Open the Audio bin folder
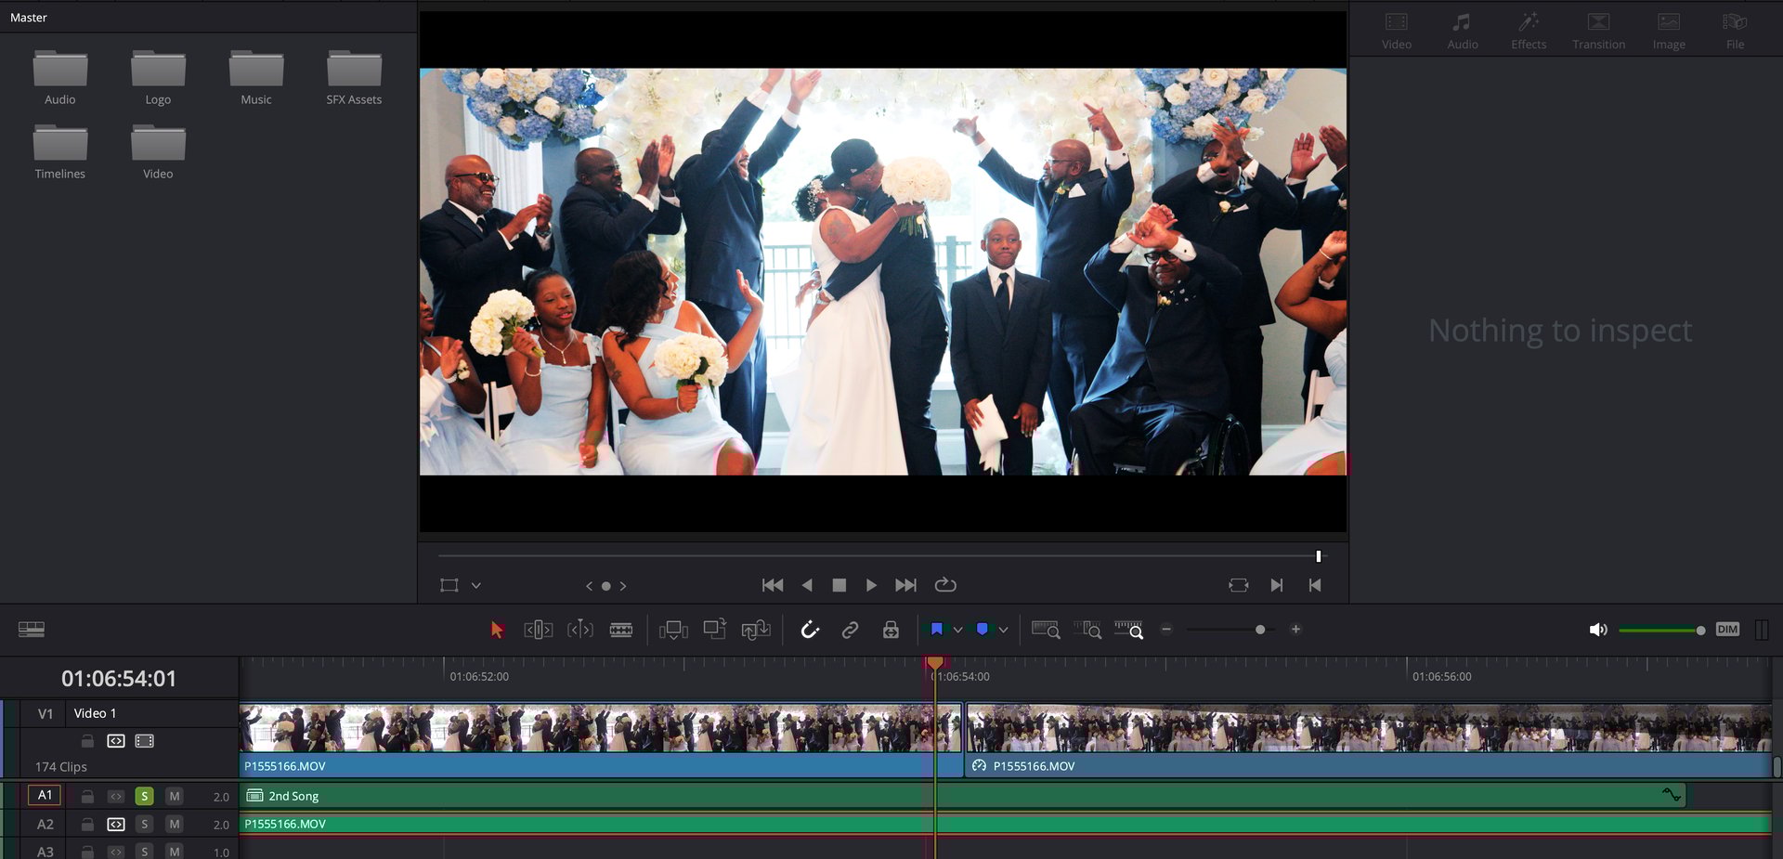 (x=60, y=78)
